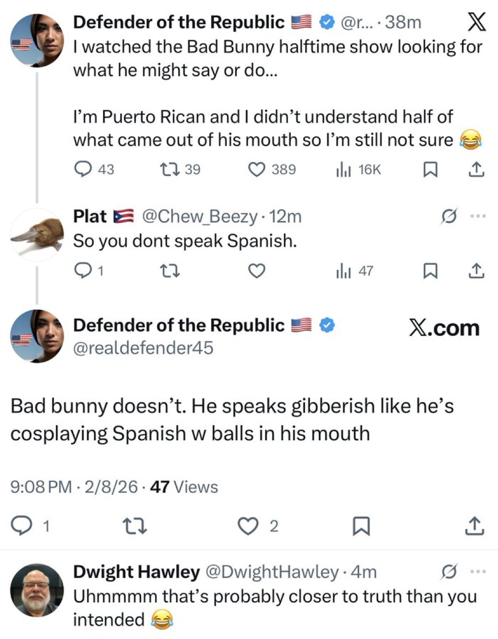Share the top Defender of the Republic post
Screen dimensions: 498x639
coord(476,170)
